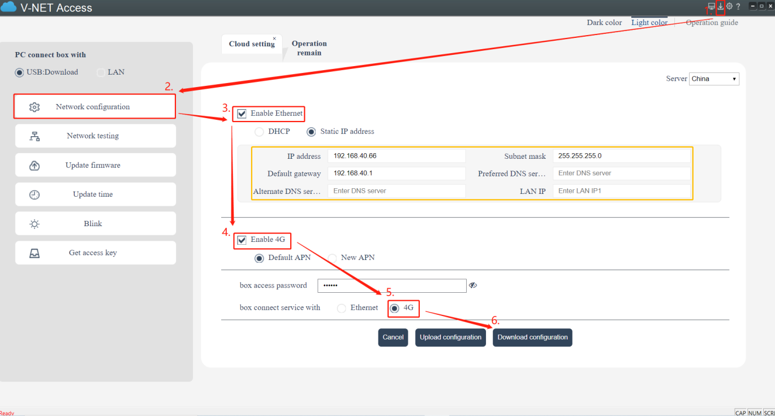Click the download icon in title bar

point(720,7)
